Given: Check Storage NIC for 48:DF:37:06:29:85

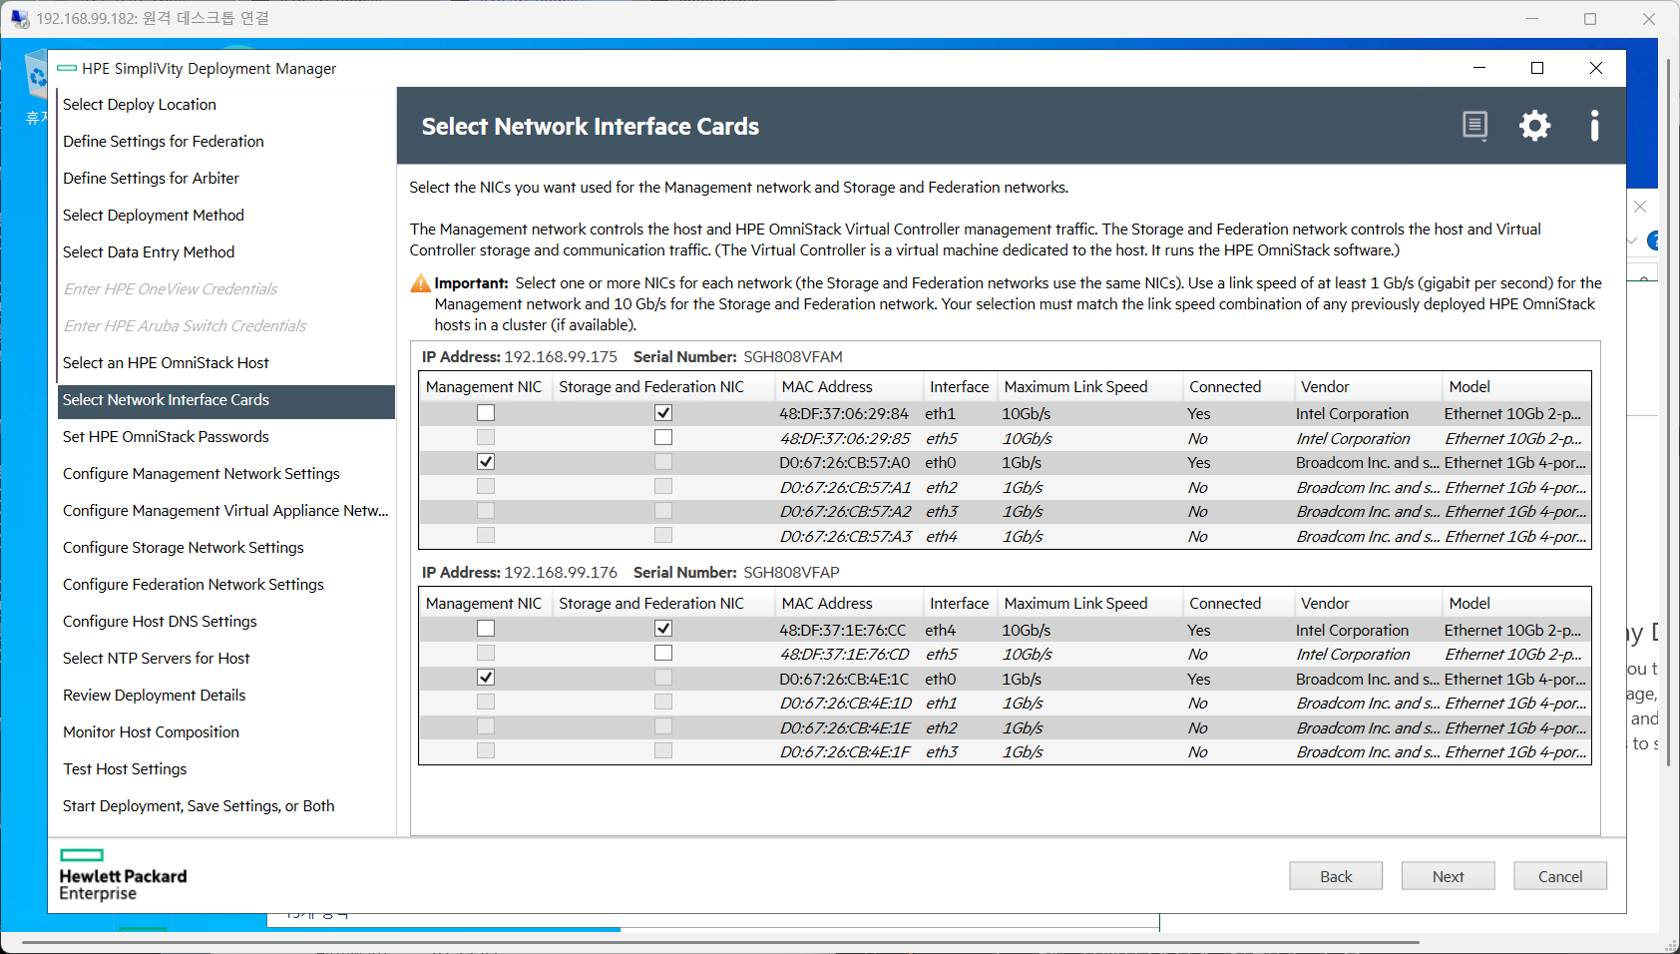Looking at the screenshot, I should 663,437.
